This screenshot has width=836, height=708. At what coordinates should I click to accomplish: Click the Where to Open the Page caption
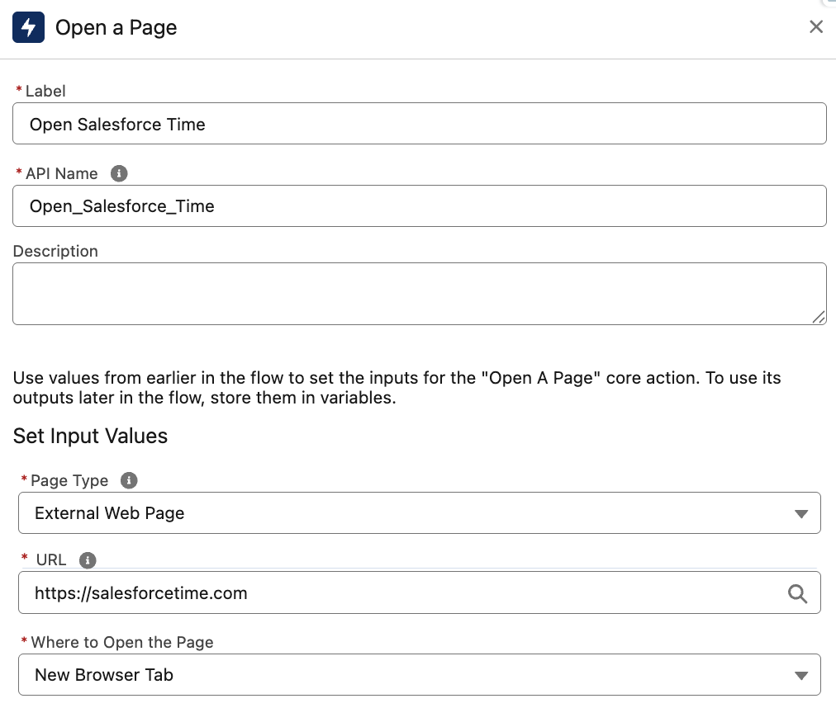(122, 643)
